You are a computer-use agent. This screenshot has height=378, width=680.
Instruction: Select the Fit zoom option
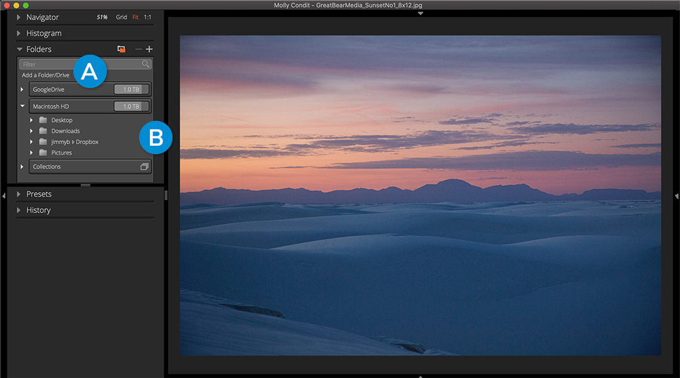(135, 18)
